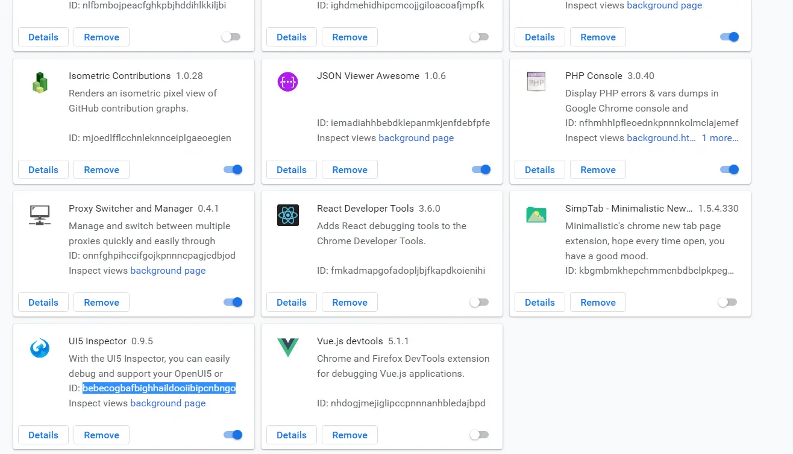Enable the Vue.js devtools extension
This screenshot has width=793, height=454.
(x=479, y=435)
